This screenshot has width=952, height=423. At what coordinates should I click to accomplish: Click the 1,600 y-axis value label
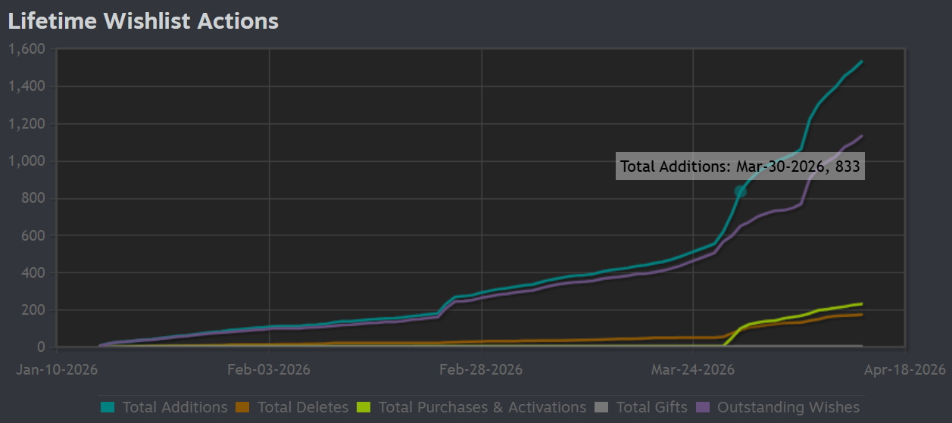coord(27,49)
